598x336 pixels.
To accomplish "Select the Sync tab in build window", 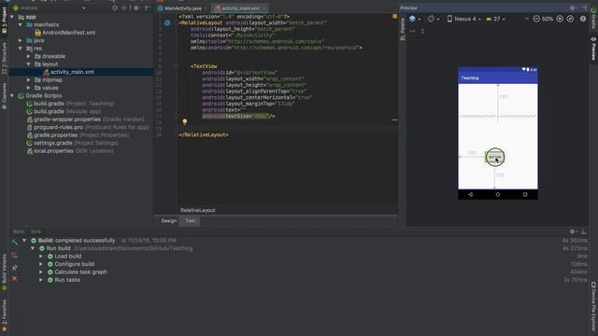I will click(36, 231).
